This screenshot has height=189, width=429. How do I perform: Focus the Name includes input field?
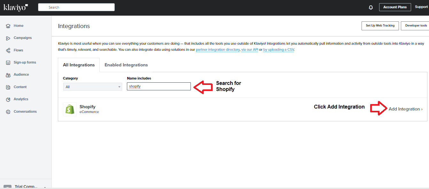point(159,86)
